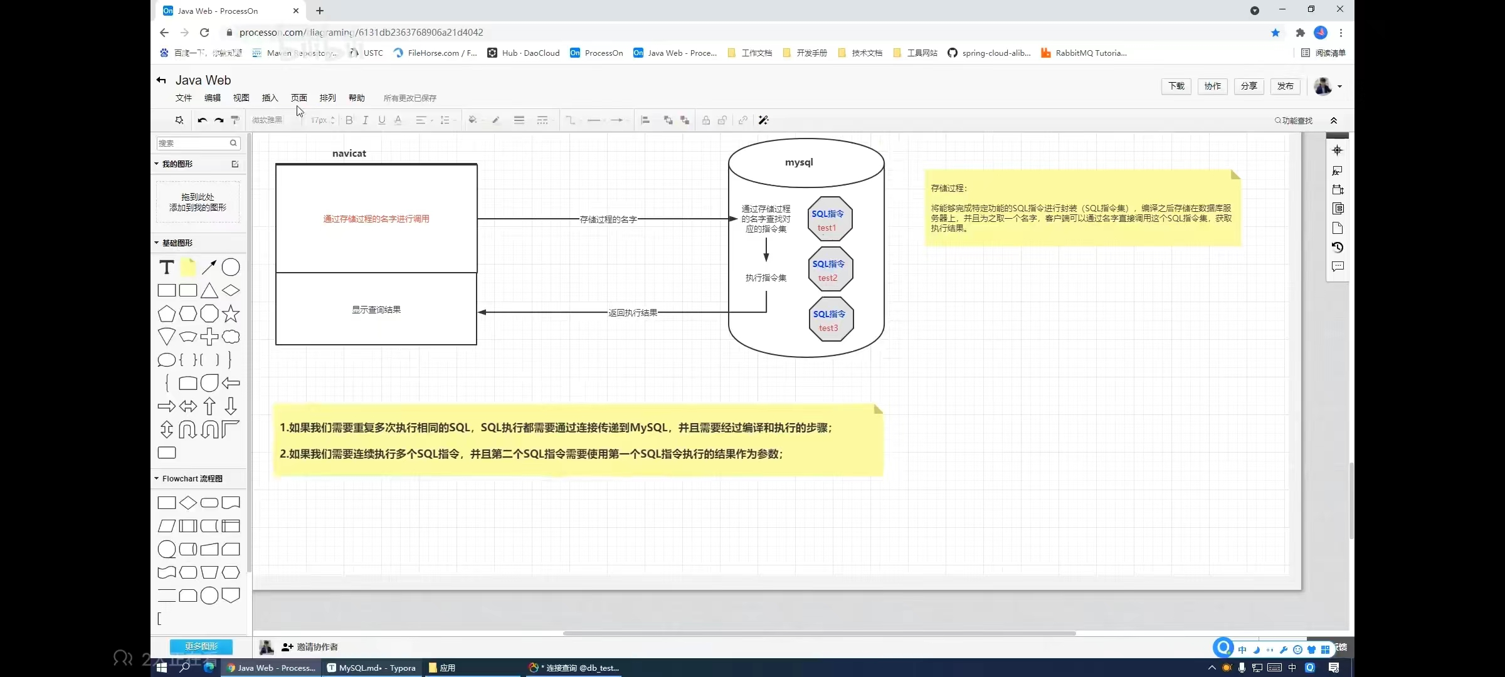Open the user avatar dropdown arrow

point(1340,87)
